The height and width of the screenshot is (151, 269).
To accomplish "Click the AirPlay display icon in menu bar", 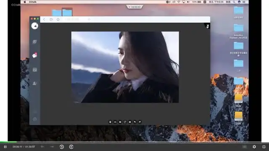I will point(184,2).
